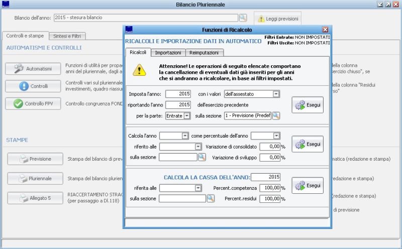Click search icon next to 1 - Previsione section
This screenshot has width=402, height=249.
coord(276,115)
